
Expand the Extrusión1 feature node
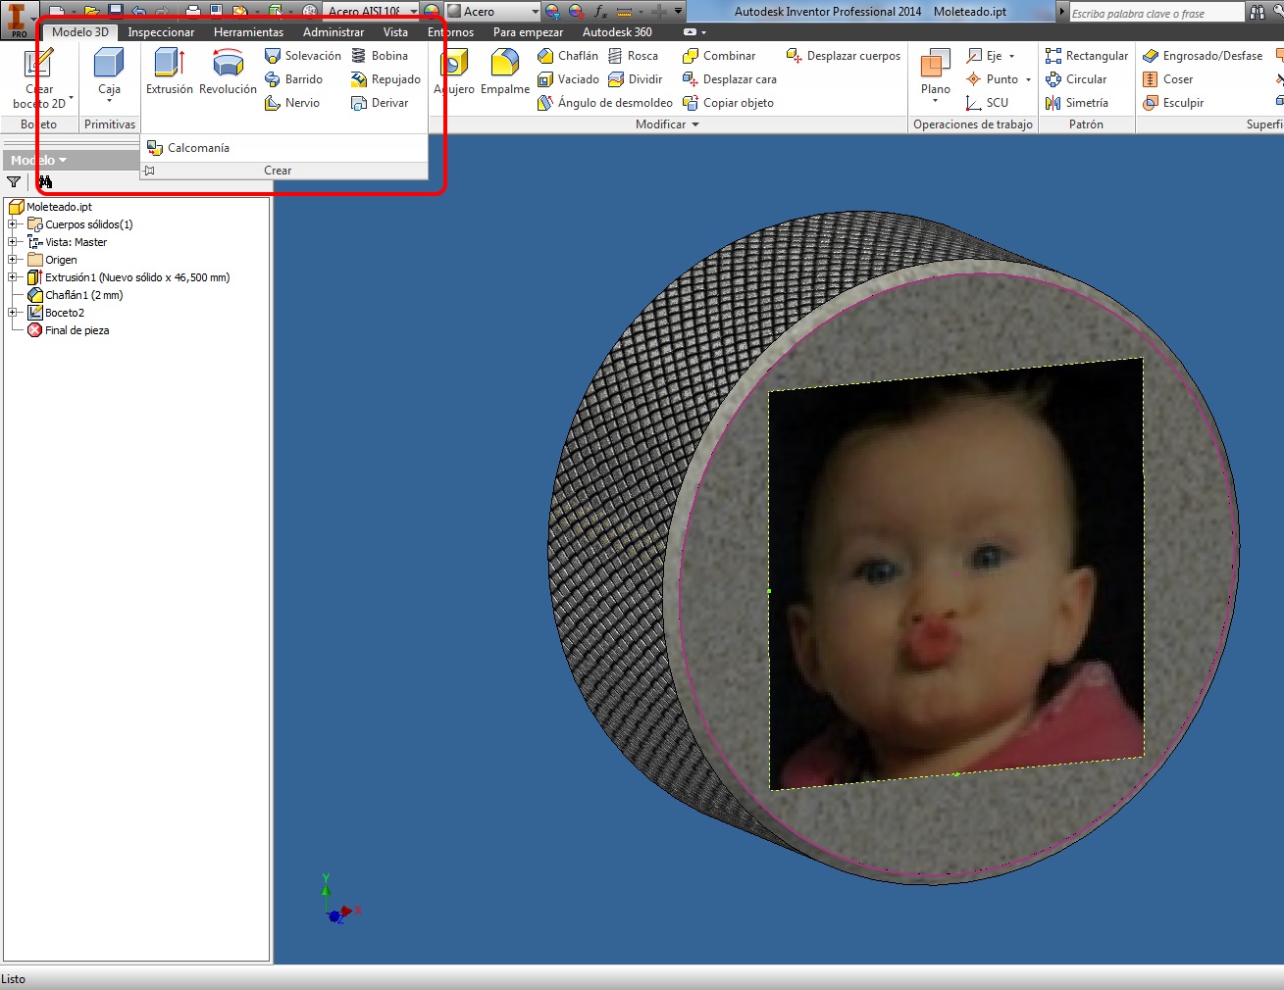[x=13, y=277]
